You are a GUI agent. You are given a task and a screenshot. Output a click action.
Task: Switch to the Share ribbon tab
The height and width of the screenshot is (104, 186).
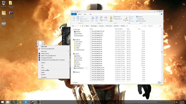point(85,14)
